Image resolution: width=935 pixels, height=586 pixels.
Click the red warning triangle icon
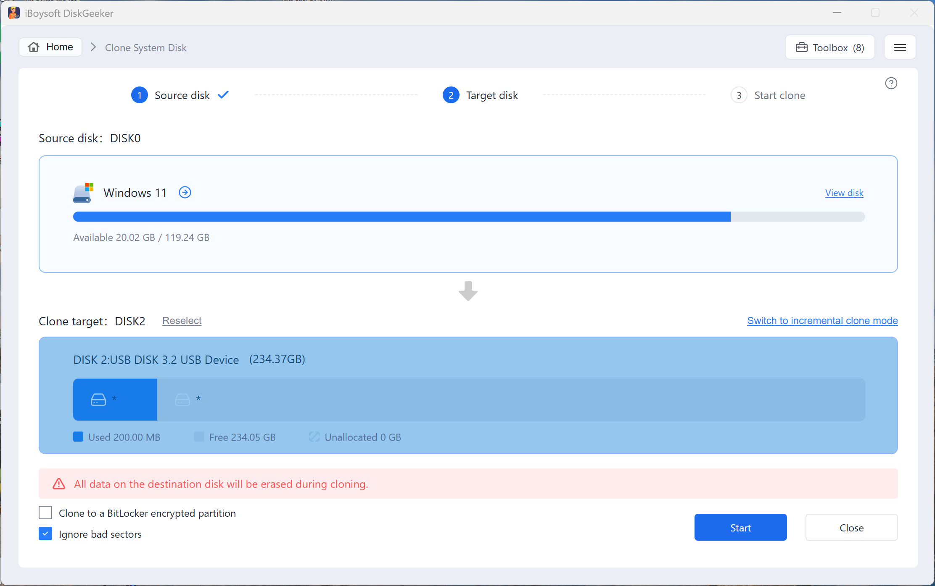[x=59, y=484]
